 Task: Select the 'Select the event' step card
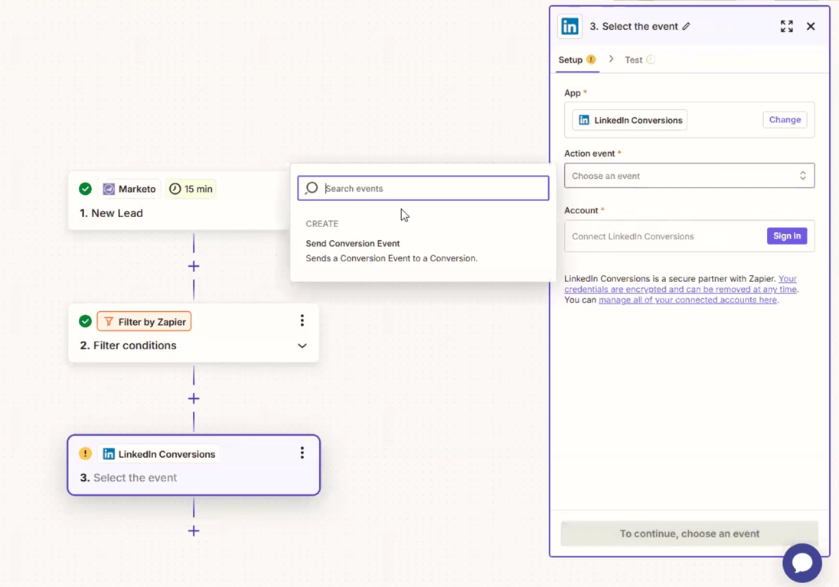coord(194,465)
